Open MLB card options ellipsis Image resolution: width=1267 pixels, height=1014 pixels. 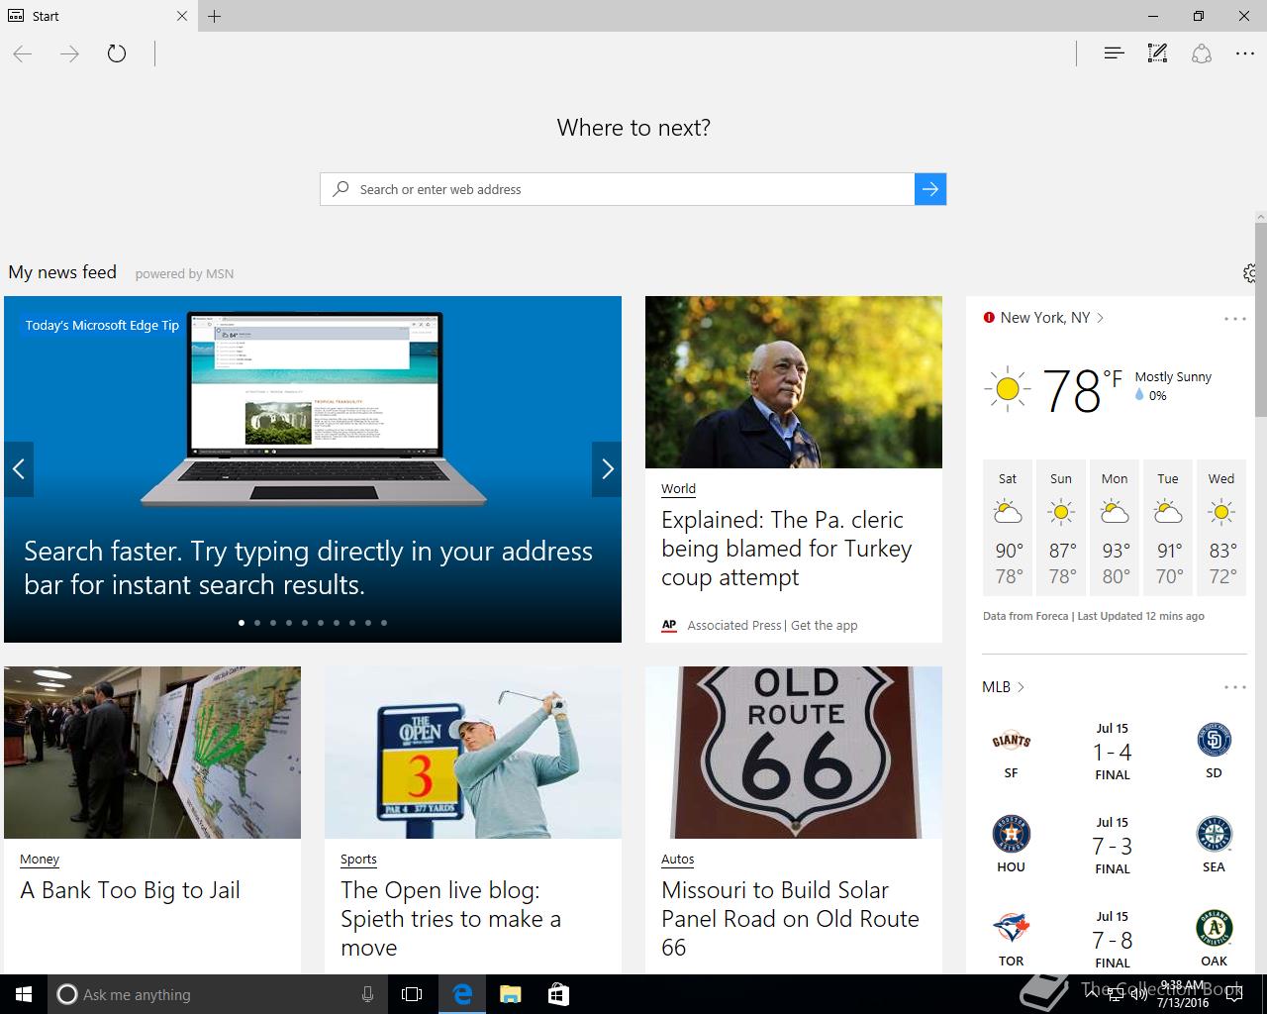coord(1234,687)
